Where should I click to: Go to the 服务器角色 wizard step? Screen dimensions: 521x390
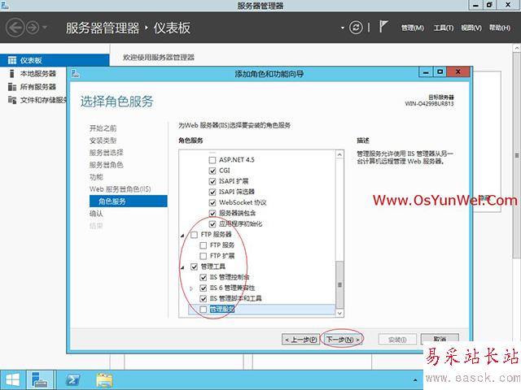[x=107, y=165]
